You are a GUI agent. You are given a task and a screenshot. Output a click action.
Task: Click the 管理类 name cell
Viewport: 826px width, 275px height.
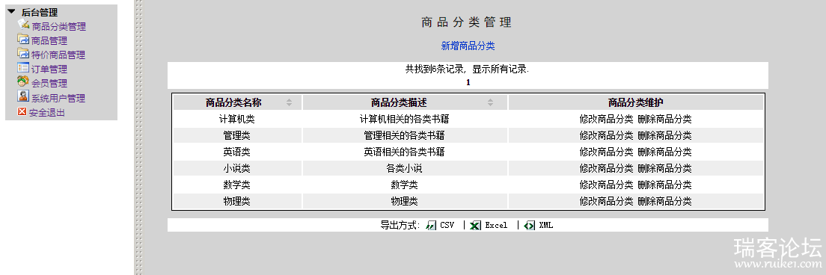(x=237, y=136)
